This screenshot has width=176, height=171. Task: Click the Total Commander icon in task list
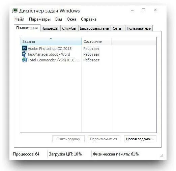24,60
